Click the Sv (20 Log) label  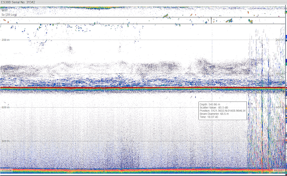pos(9,15)
